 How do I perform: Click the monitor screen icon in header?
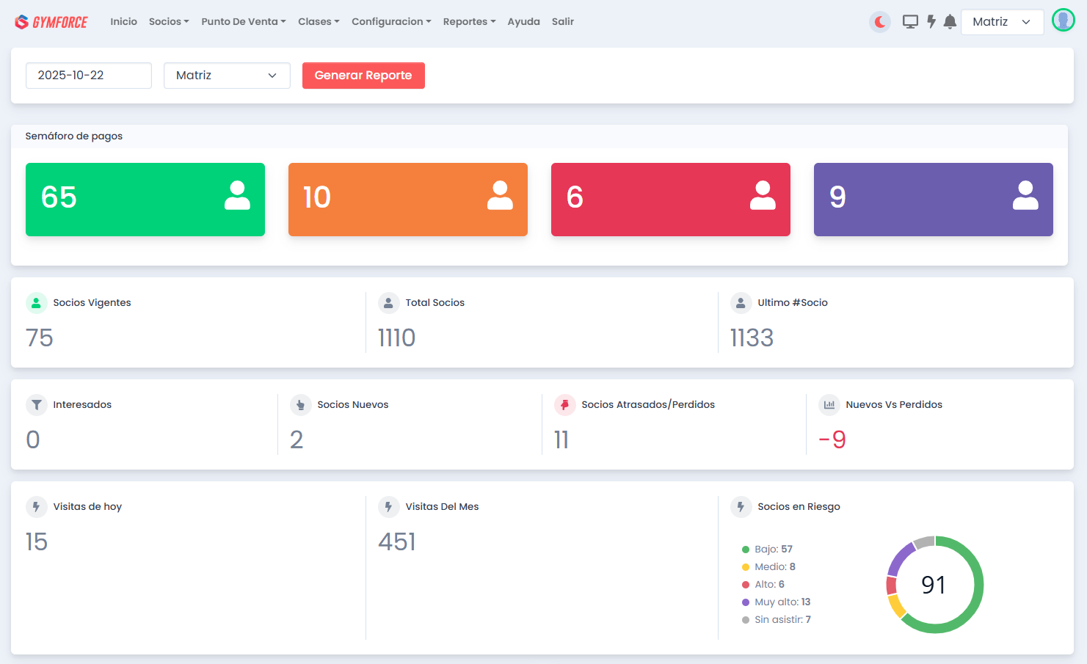coord(910,22)
